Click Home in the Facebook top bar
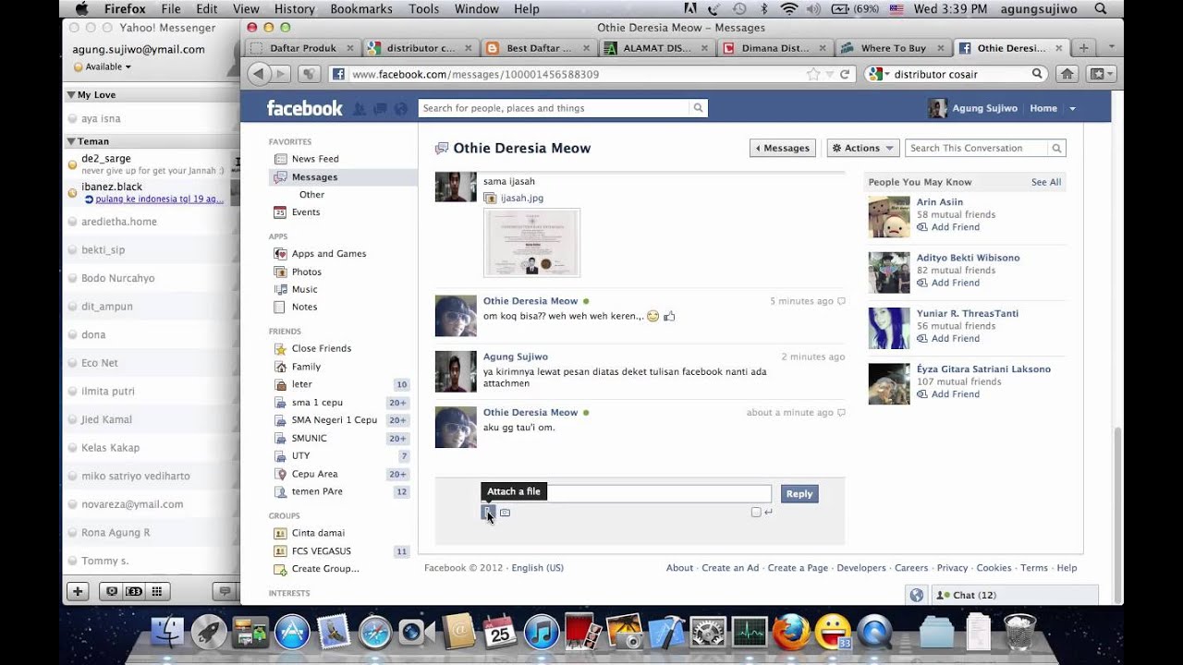This screenshot has height=665, width=1183. tap(1043, 108)
